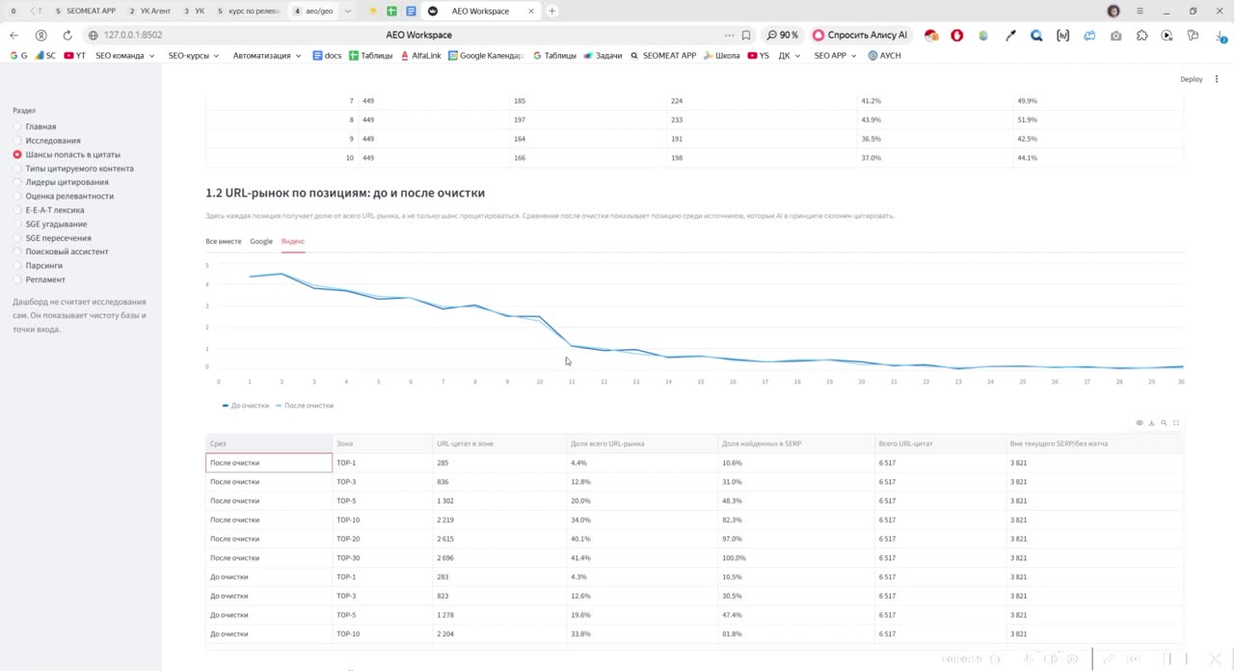The image size is (1234, 671).
Task: Click the Deploy button
Action: [x=1192, y=79]
